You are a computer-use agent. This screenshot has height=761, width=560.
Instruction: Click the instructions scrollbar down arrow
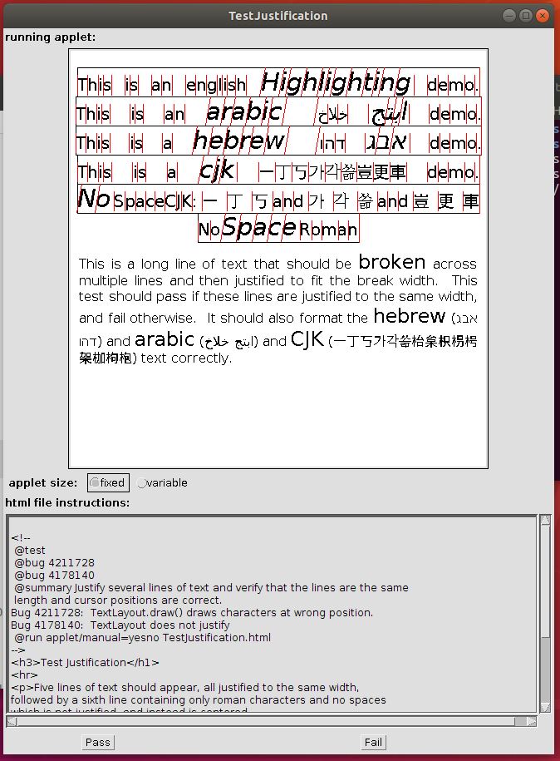(545, 707)
